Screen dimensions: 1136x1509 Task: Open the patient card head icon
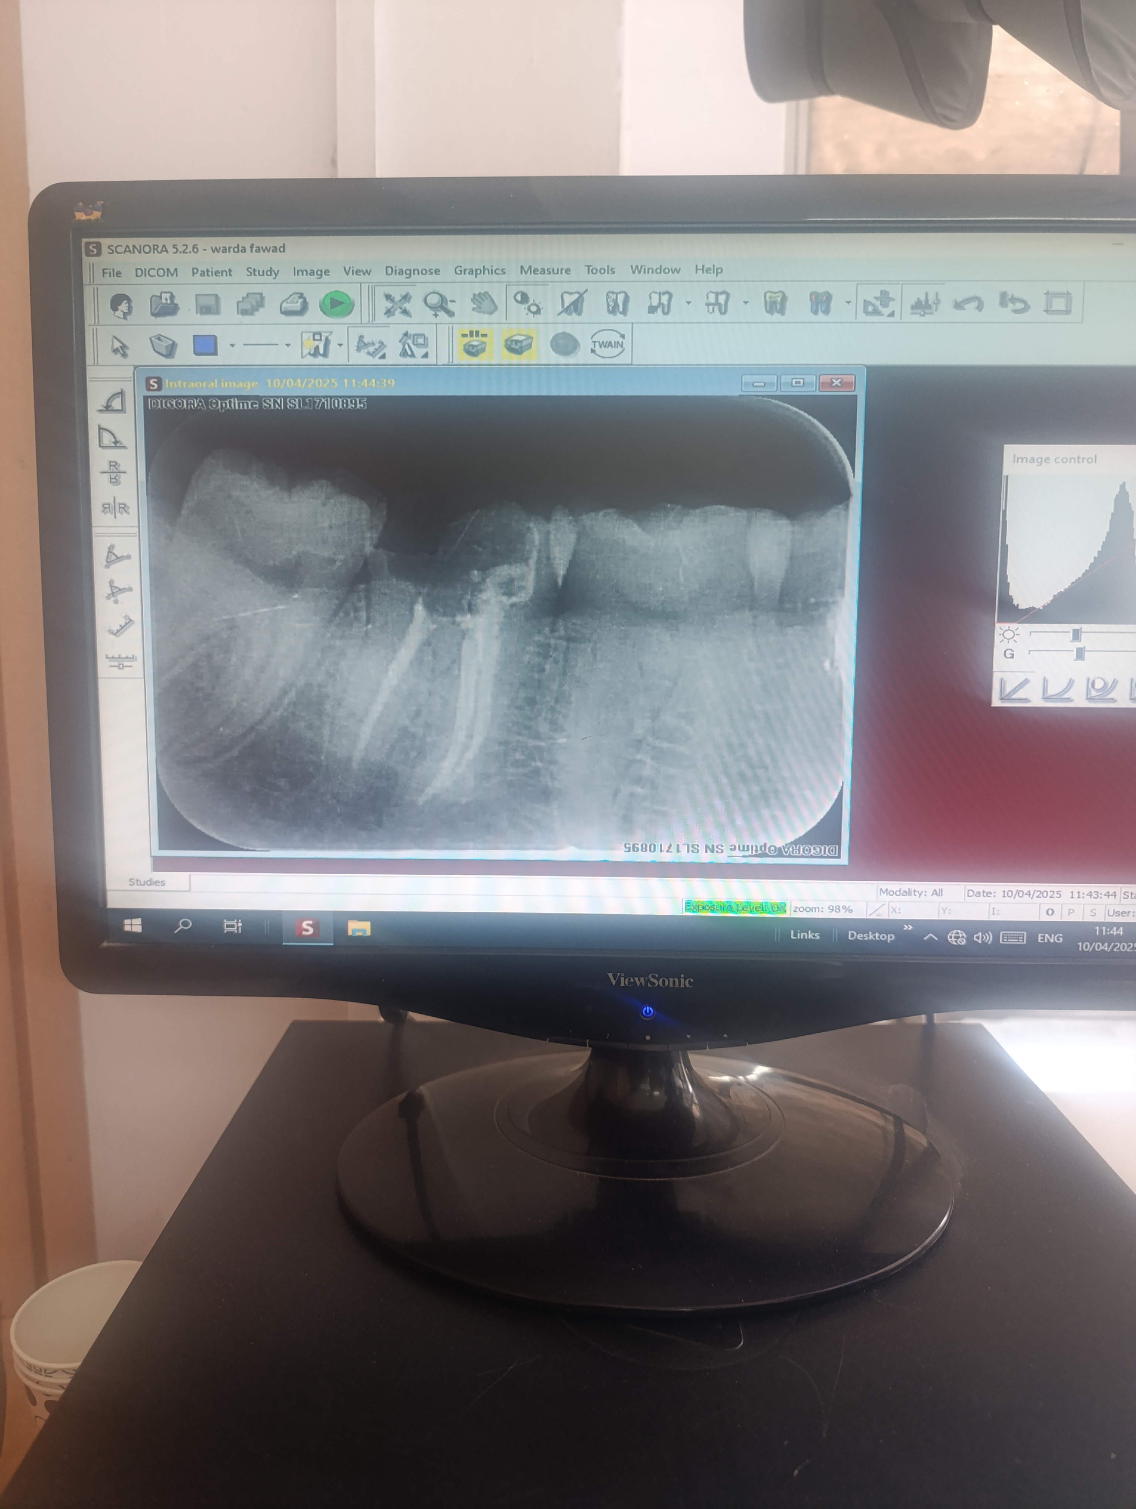tap(121, 305)
